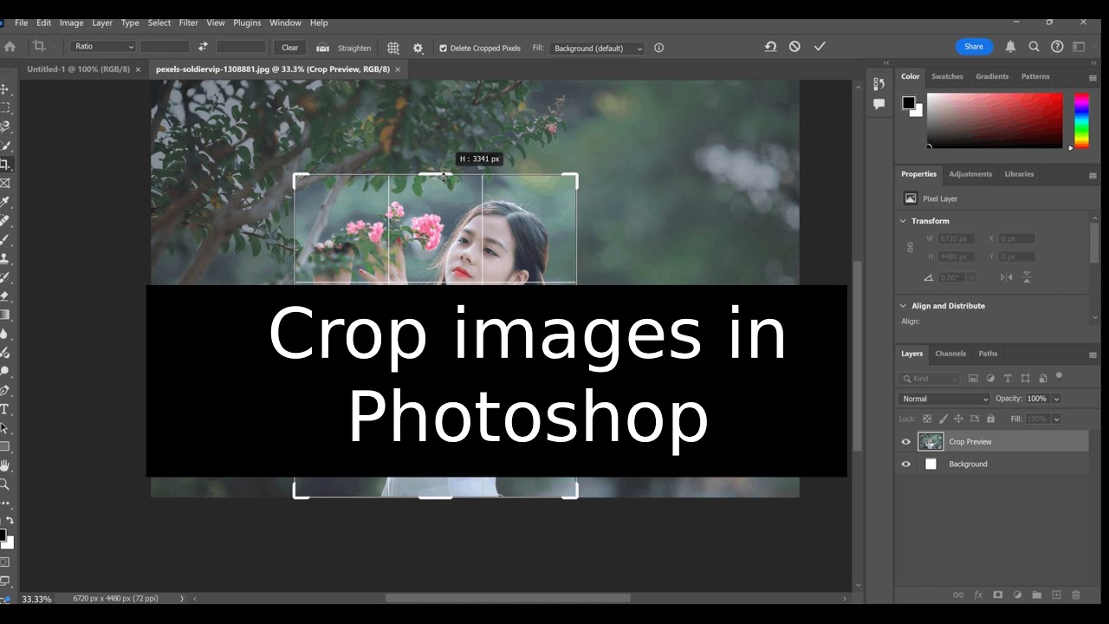
Task: Open the Color panel menu
Action: (1093, 77)
